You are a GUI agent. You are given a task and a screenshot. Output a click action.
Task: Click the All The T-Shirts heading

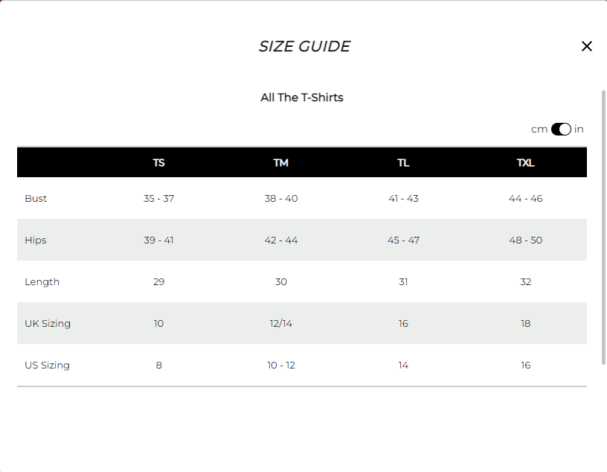pyautogui.click(x=302, y=98)
